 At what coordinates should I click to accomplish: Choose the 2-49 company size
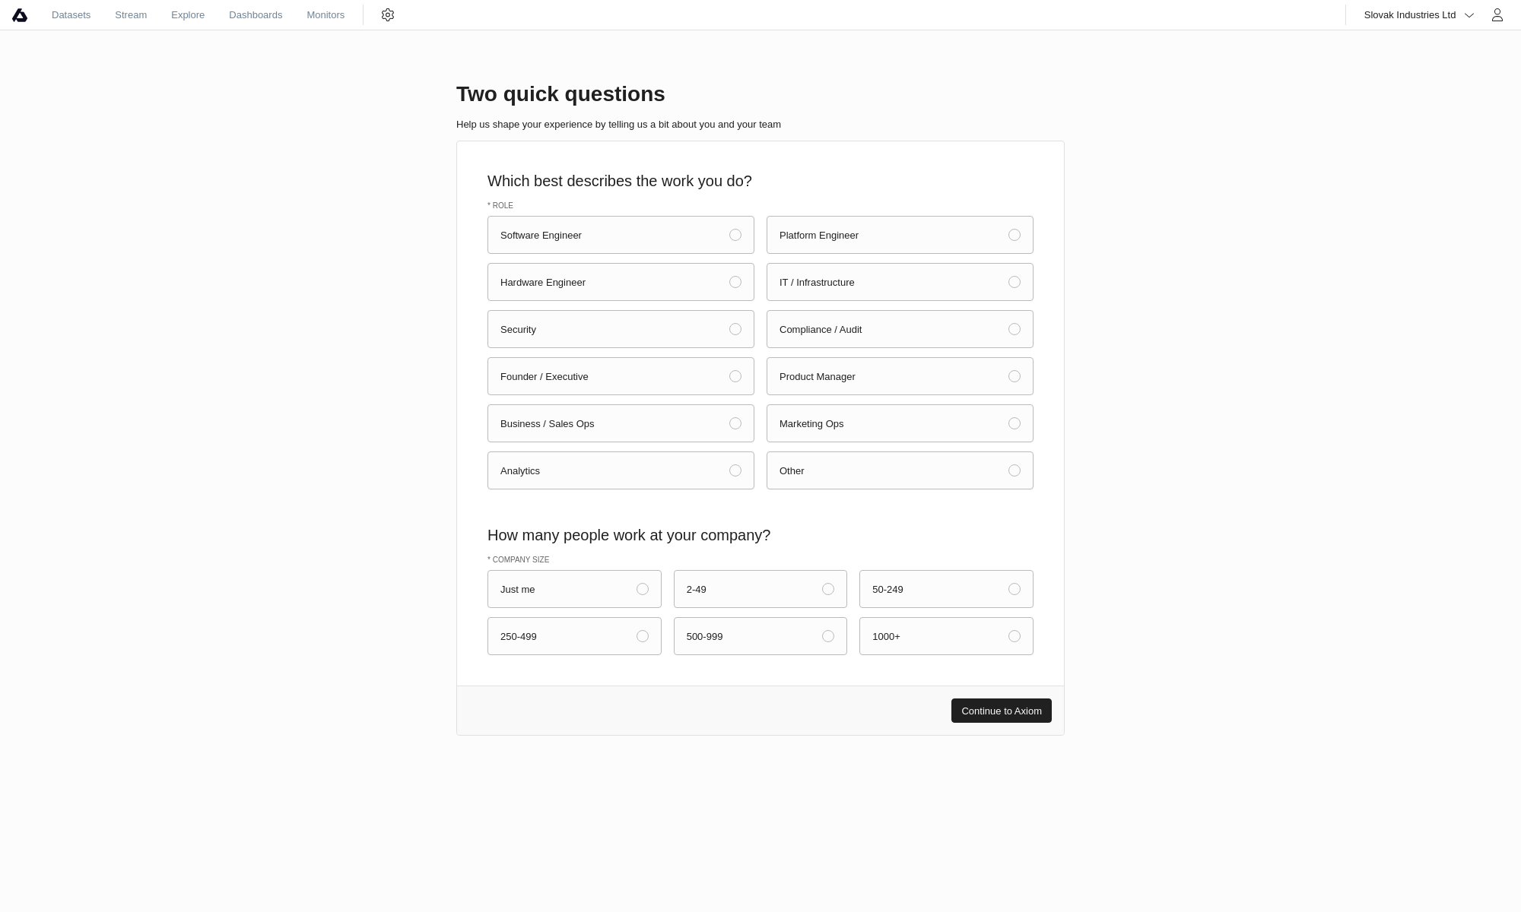[760, 589]
